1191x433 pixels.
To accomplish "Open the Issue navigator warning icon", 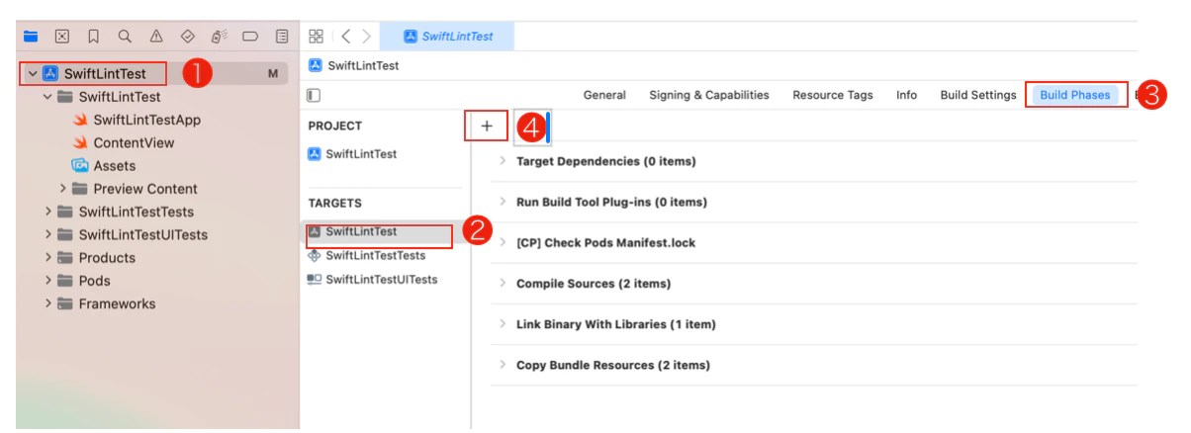I will pos(156,37).
